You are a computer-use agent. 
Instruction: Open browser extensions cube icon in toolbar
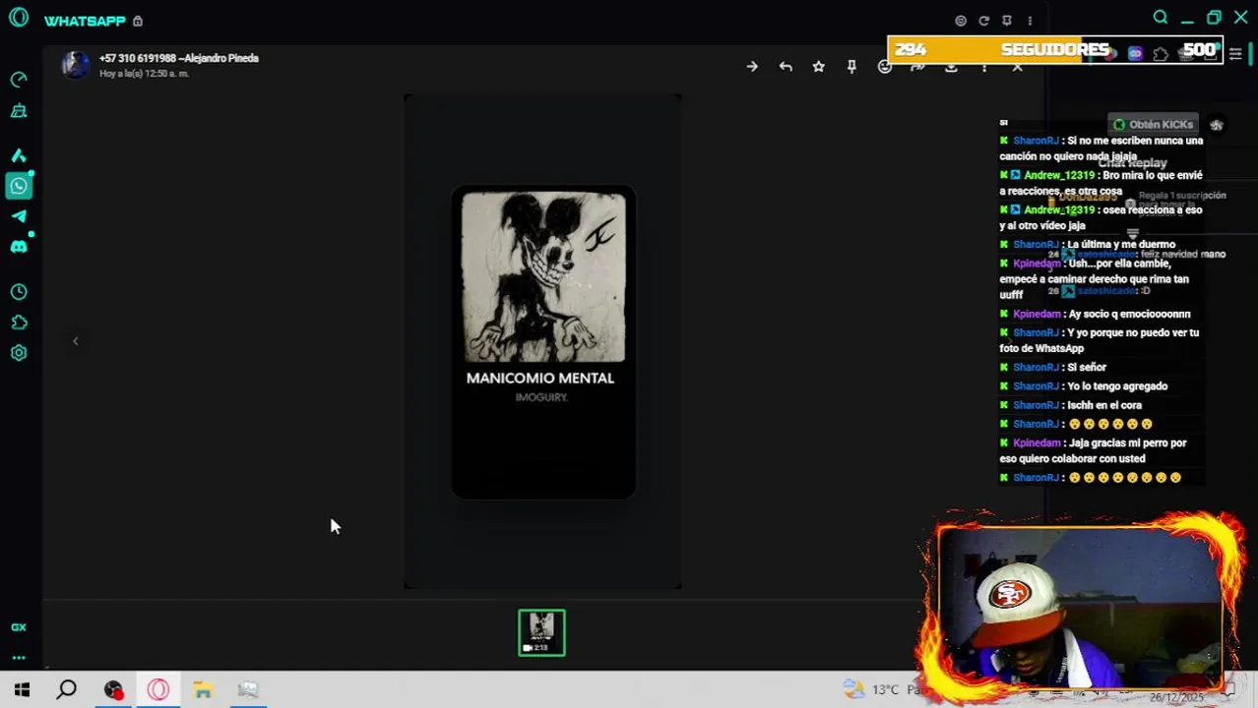1161,54
